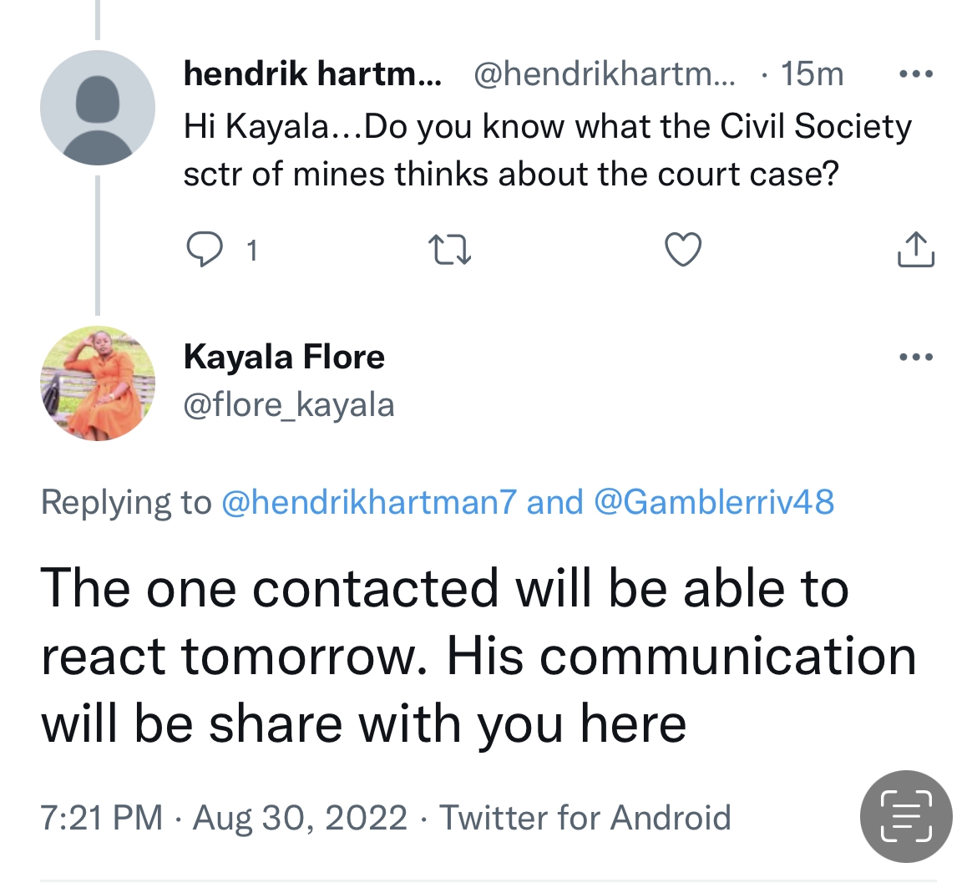Open more options on Kayala Flore's tweet
This screenshot has height=883, width=977.
point(915,358)
